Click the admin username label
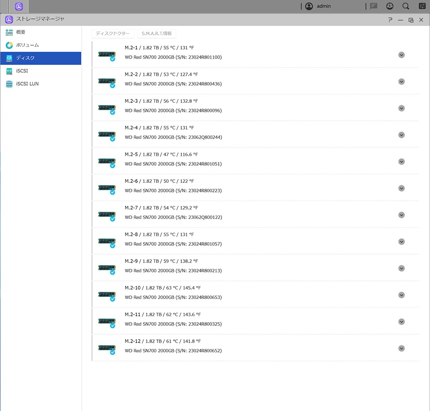The width and height of the screenshot is (430, 411). pyautogui.click(x=324, y=6)
